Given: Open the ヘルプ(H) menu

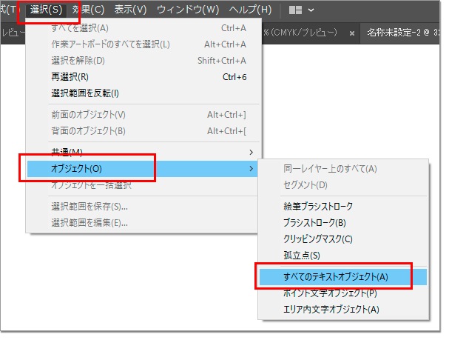Looking at the screenshot, I should pyautogui.click(x=250, y=10).
